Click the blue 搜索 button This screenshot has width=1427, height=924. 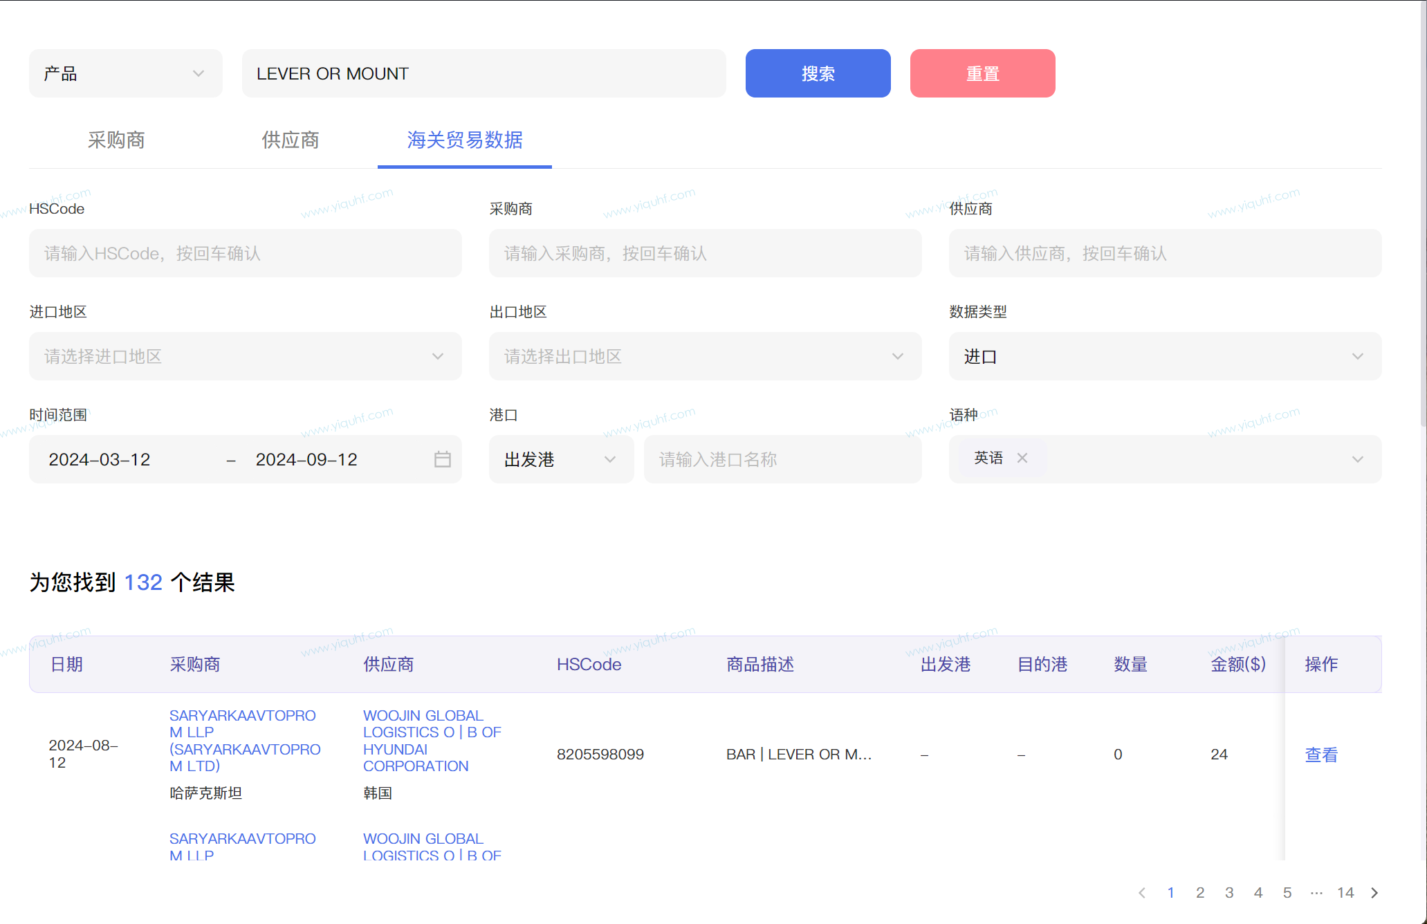pyautogui.click(x=818, y=73)
